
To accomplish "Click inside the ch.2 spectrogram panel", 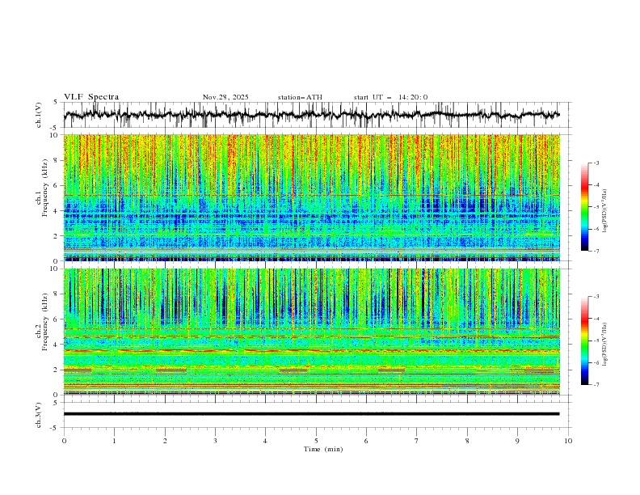I will (312, 332).
